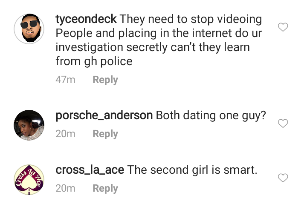307x204 pixels.
Task: Click the 20m timestamp under cross_la_ace's comment
Action: [x=65, y=188]
